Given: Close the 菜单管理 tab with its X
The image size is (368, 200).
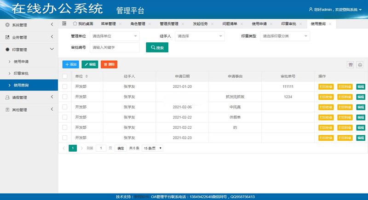Looking at the screenshot, I should 120,24.
